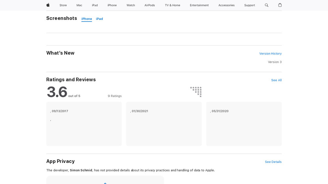328x184 pixels.
Task: Open the Watch menu
Action: coord(131,5)
